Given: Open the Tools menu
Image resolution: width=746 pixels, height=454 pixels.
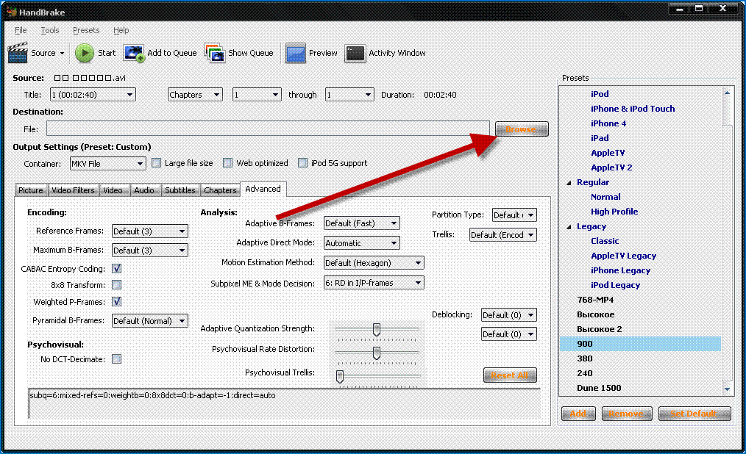Looking at the screenshot, I should pyautogui.click(x=50, y=30).
